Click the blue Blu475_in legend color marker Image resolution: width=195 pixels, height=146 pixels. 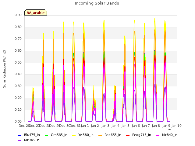coord(19,135)
